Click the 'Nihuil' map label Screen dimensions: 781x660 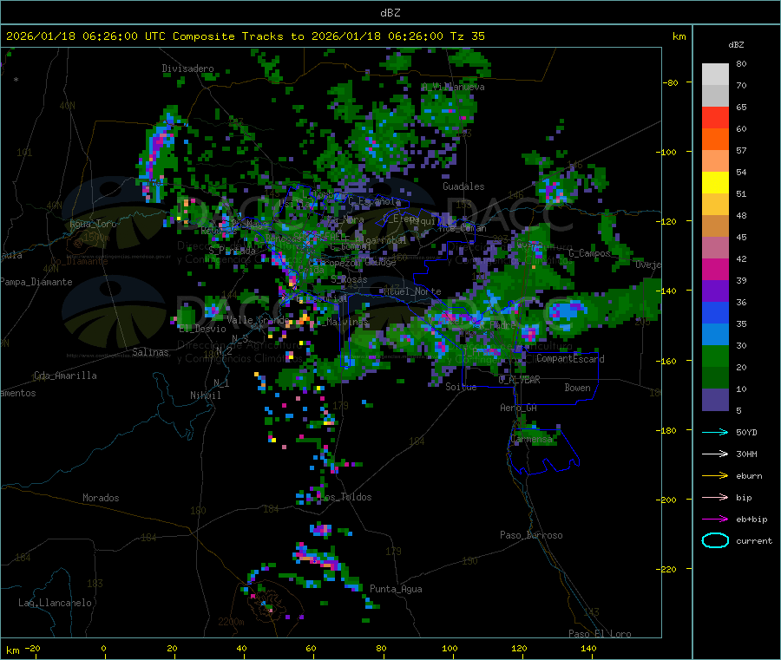point(205,395)
